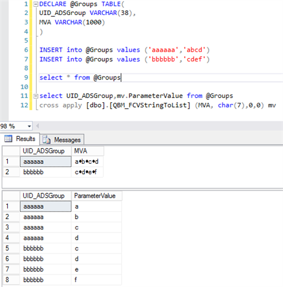Viewport: 283px width, 287px height.
Task: Click cell 'a•b•c•d' in first grid
Action: point(88,161)
